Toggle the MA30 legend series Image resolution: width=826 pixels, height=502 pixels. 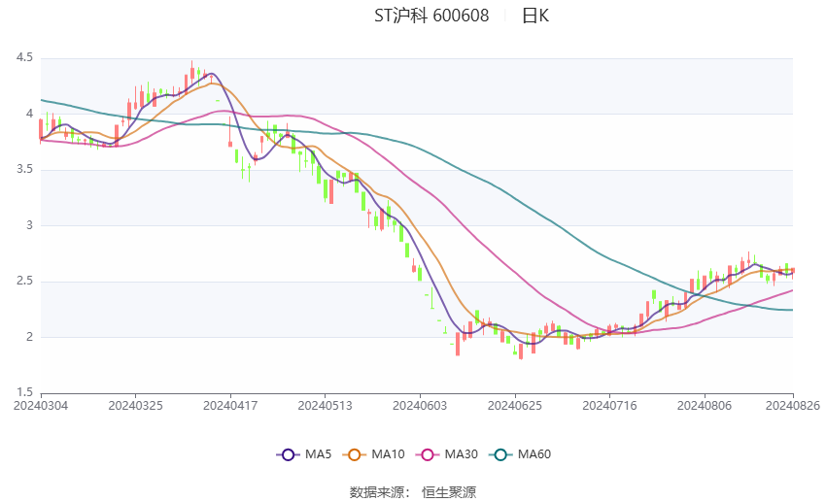(x=447, y=454)
